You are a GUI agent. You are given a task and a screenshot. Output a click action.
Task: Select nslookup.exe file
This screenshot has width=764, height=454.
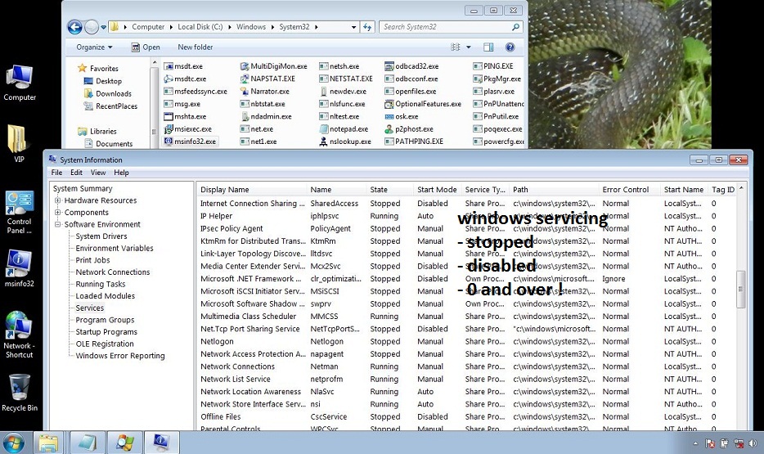click(x=345, y=142)
